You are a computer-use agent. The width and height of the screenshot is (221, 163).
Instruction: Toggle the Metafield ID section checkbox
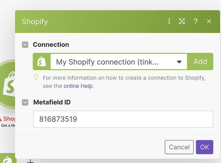point(25,102)
